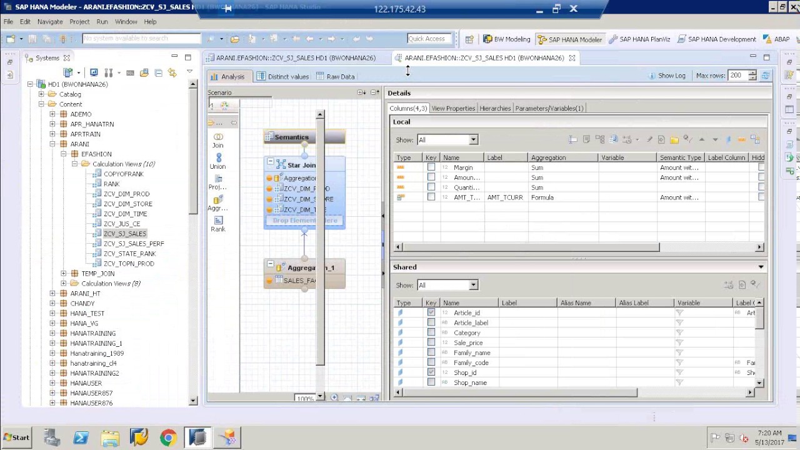Screen dimensions: 800x450
Task: Open the SQL console icon in Systems toolbar
Action: (x=130, y=72)
